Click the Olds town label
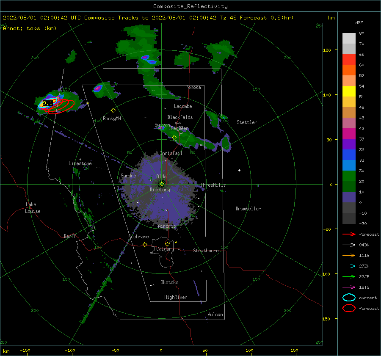Image resolution: width=381 pixels, height=356 pixels. (161, 177)
